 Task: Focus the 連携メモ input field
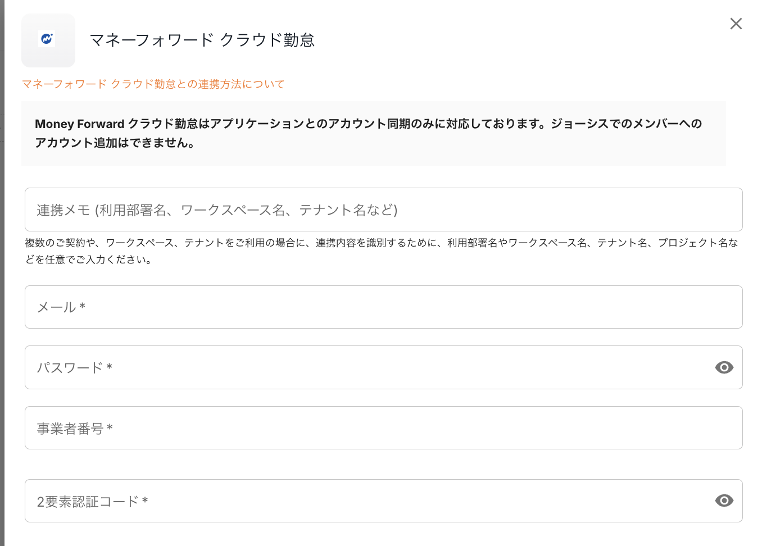pos(383,210)
